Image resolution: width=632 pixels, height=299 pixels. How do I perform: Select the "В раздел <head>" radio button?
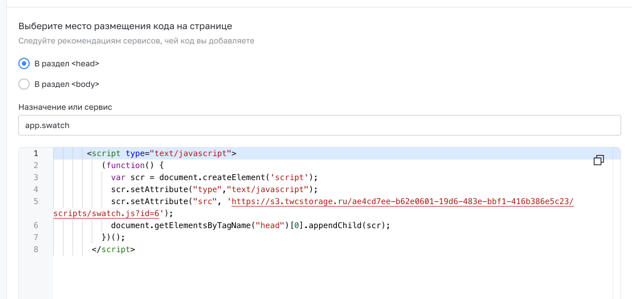24,63
